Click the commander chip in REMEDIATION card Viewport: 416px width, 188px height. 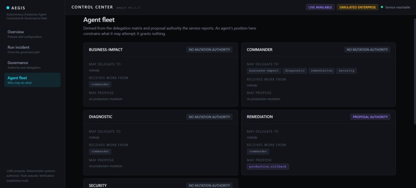[258, 151]
